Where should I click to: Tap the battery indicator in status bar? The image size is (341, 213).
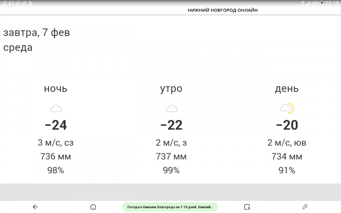coord(322,3)
